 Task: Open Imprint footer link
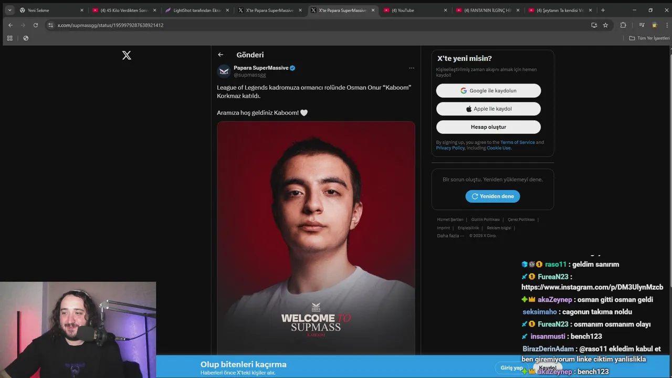click(x=443, y=228)
